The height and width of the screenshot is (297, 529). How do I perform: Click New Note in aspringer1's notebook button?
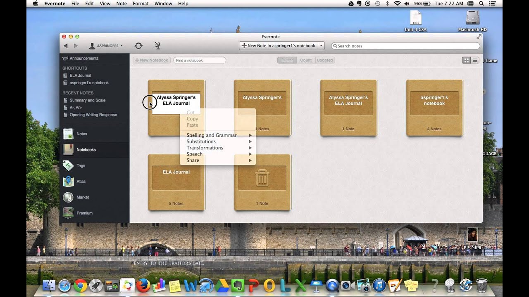(x=279, y=46)
